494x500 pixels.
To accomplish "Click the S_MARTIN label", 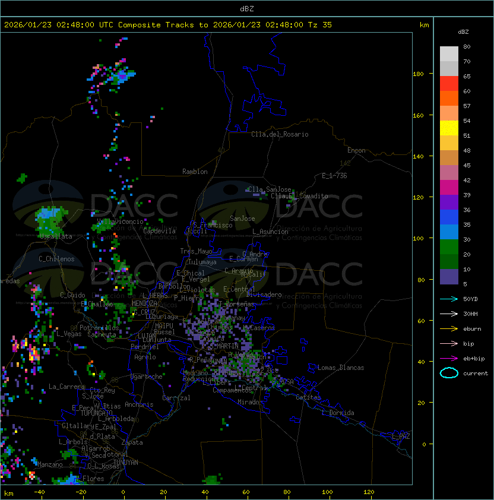I will pos(224,346).
